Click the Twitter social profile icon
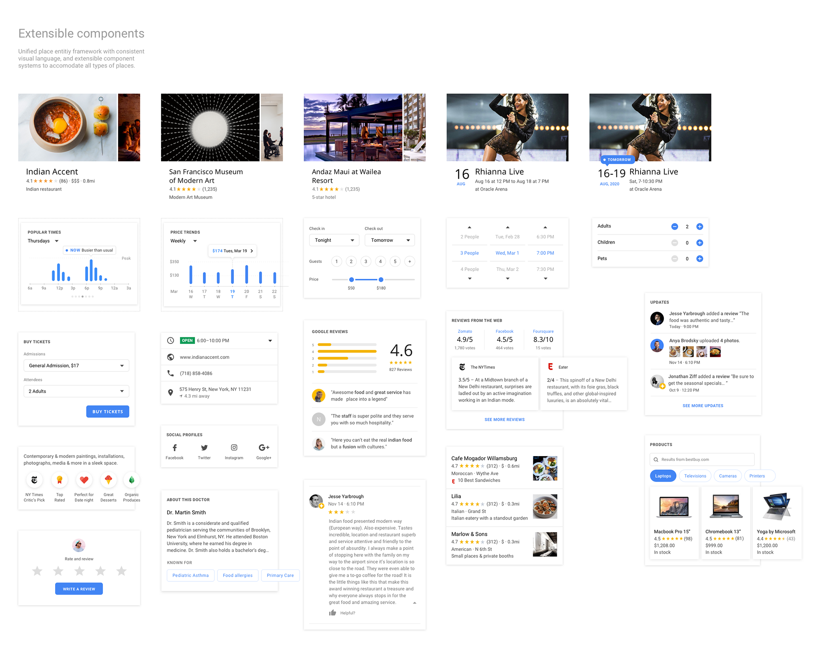The height and width of the screenshot is (658, 827). (204, 448)
